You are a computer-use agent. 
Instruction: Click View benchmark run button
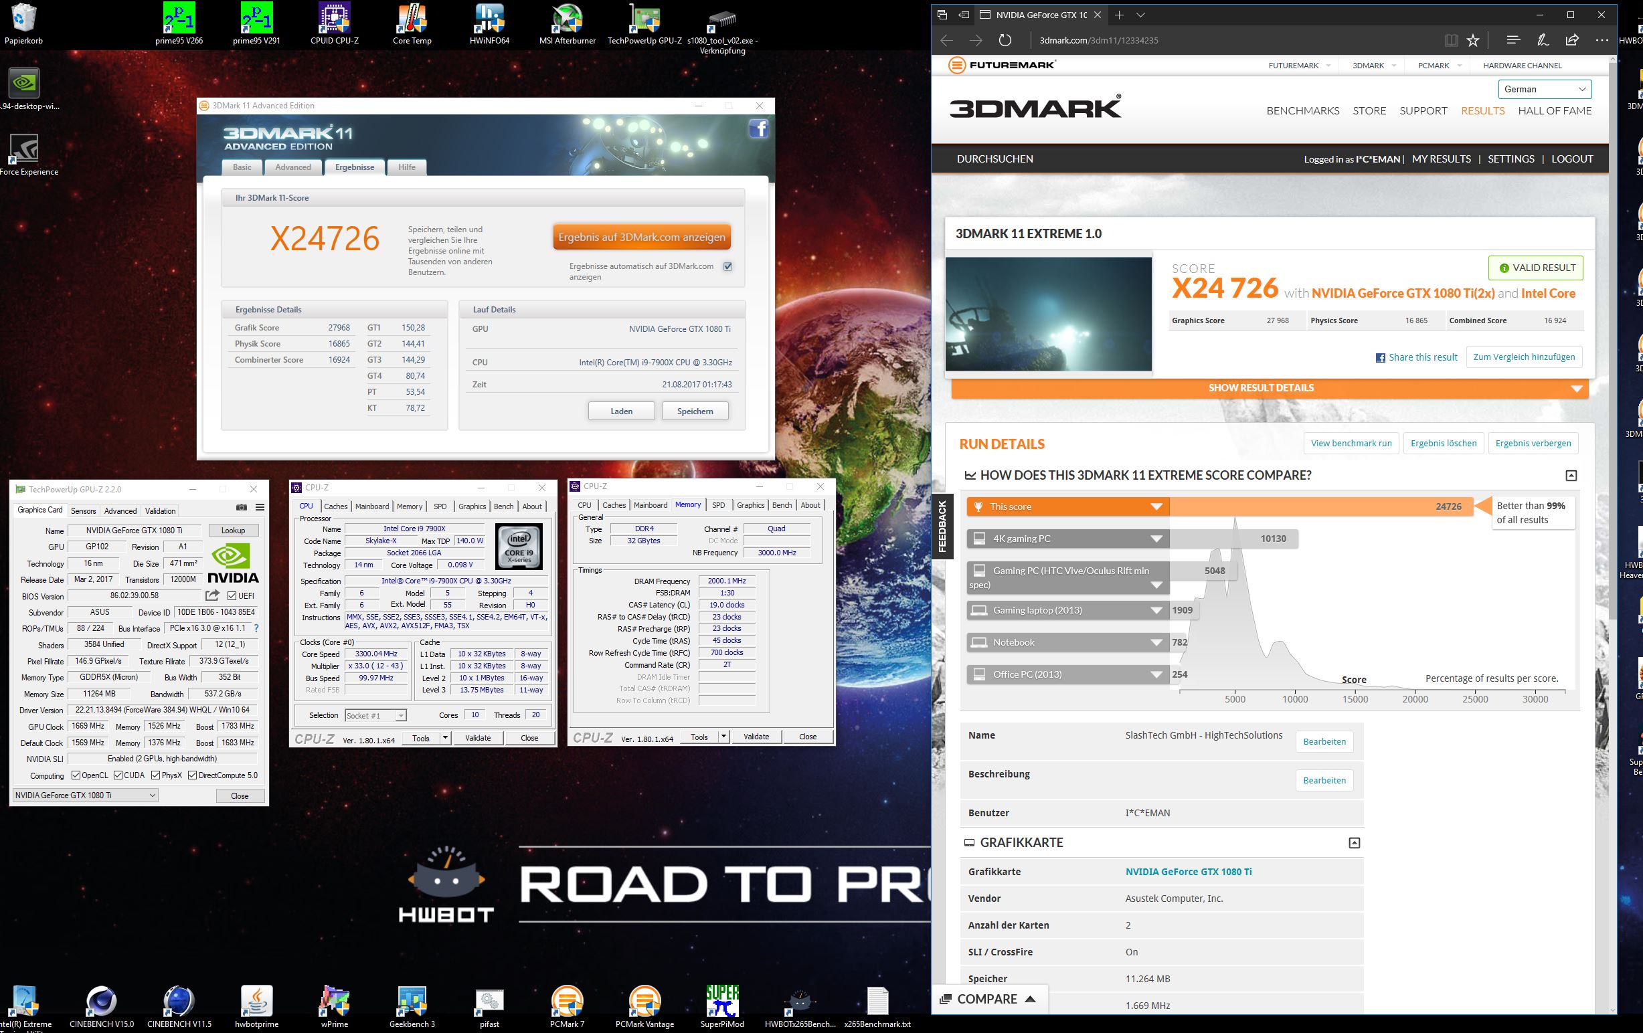click(1351, 444)
